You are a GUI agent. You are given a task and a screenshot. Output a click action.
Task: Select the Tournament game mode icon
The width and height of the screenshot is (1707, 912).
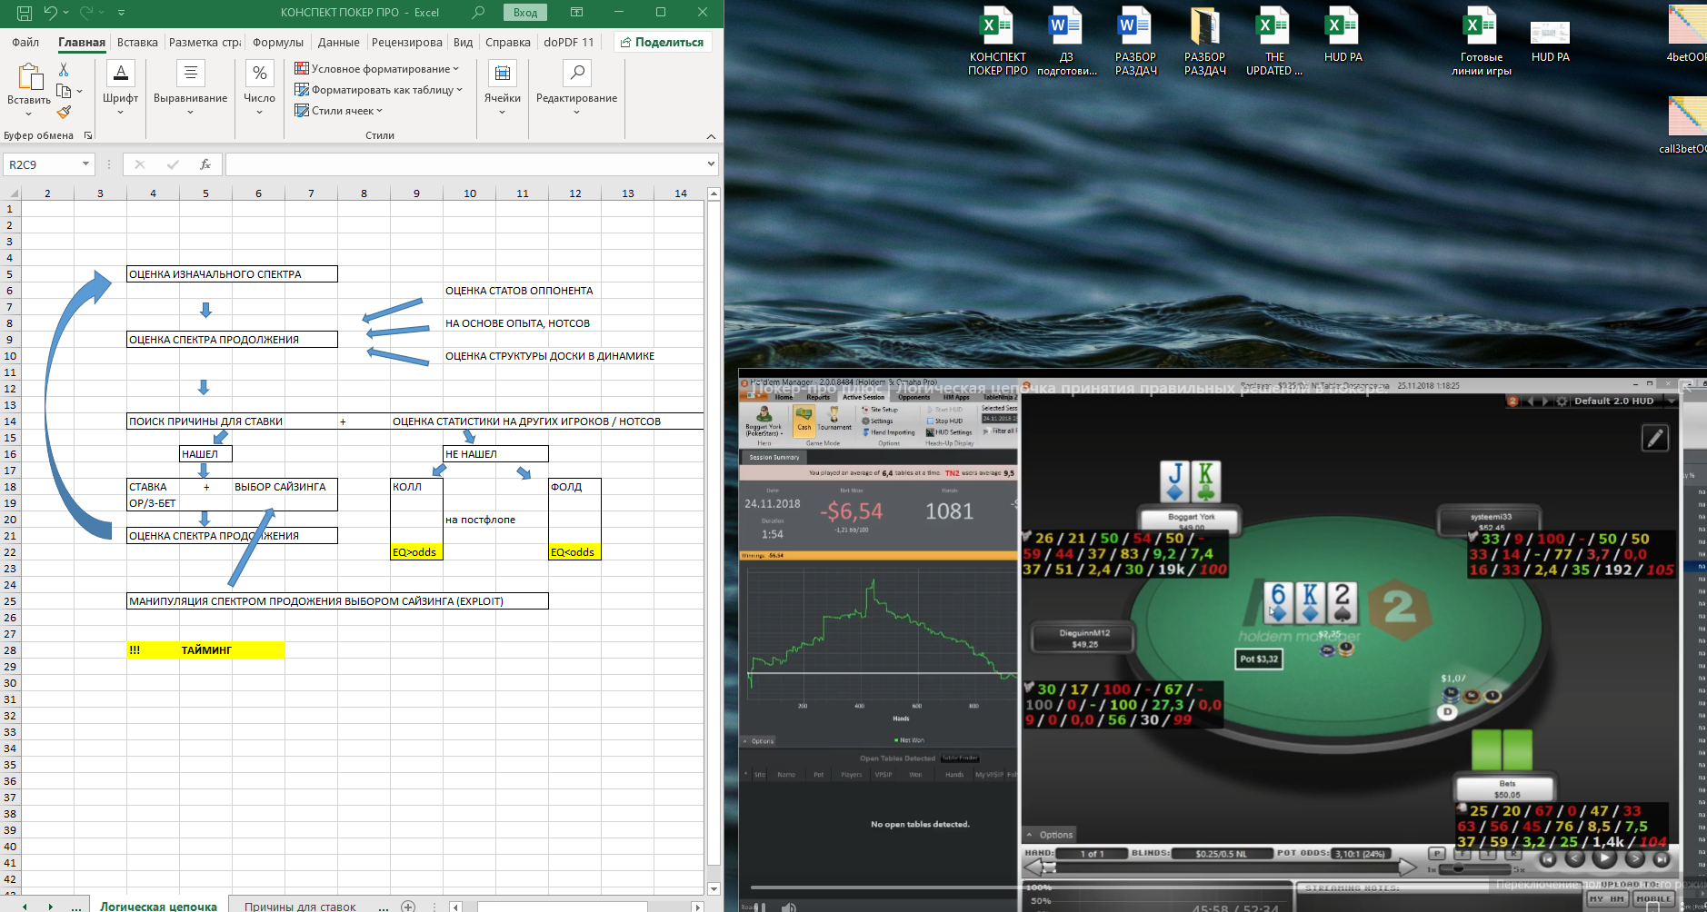coord(834,420)
